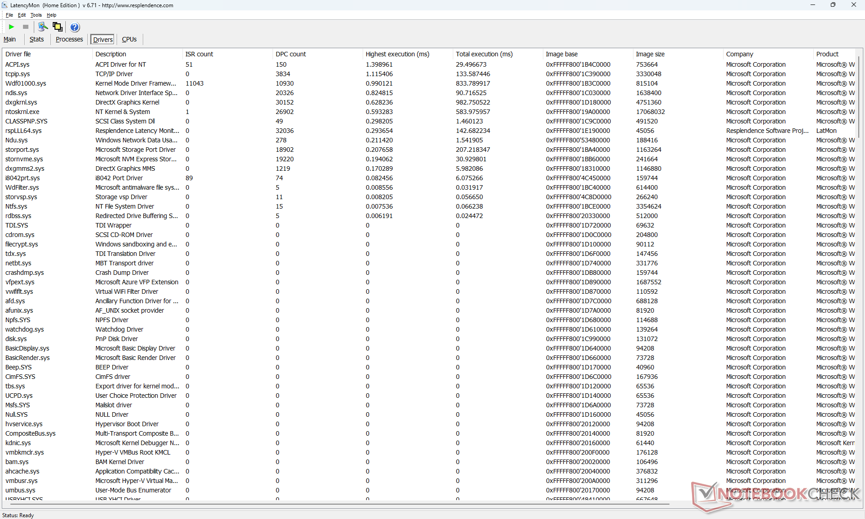
Task: Open help via blue question mark icon
Action: 75,27
